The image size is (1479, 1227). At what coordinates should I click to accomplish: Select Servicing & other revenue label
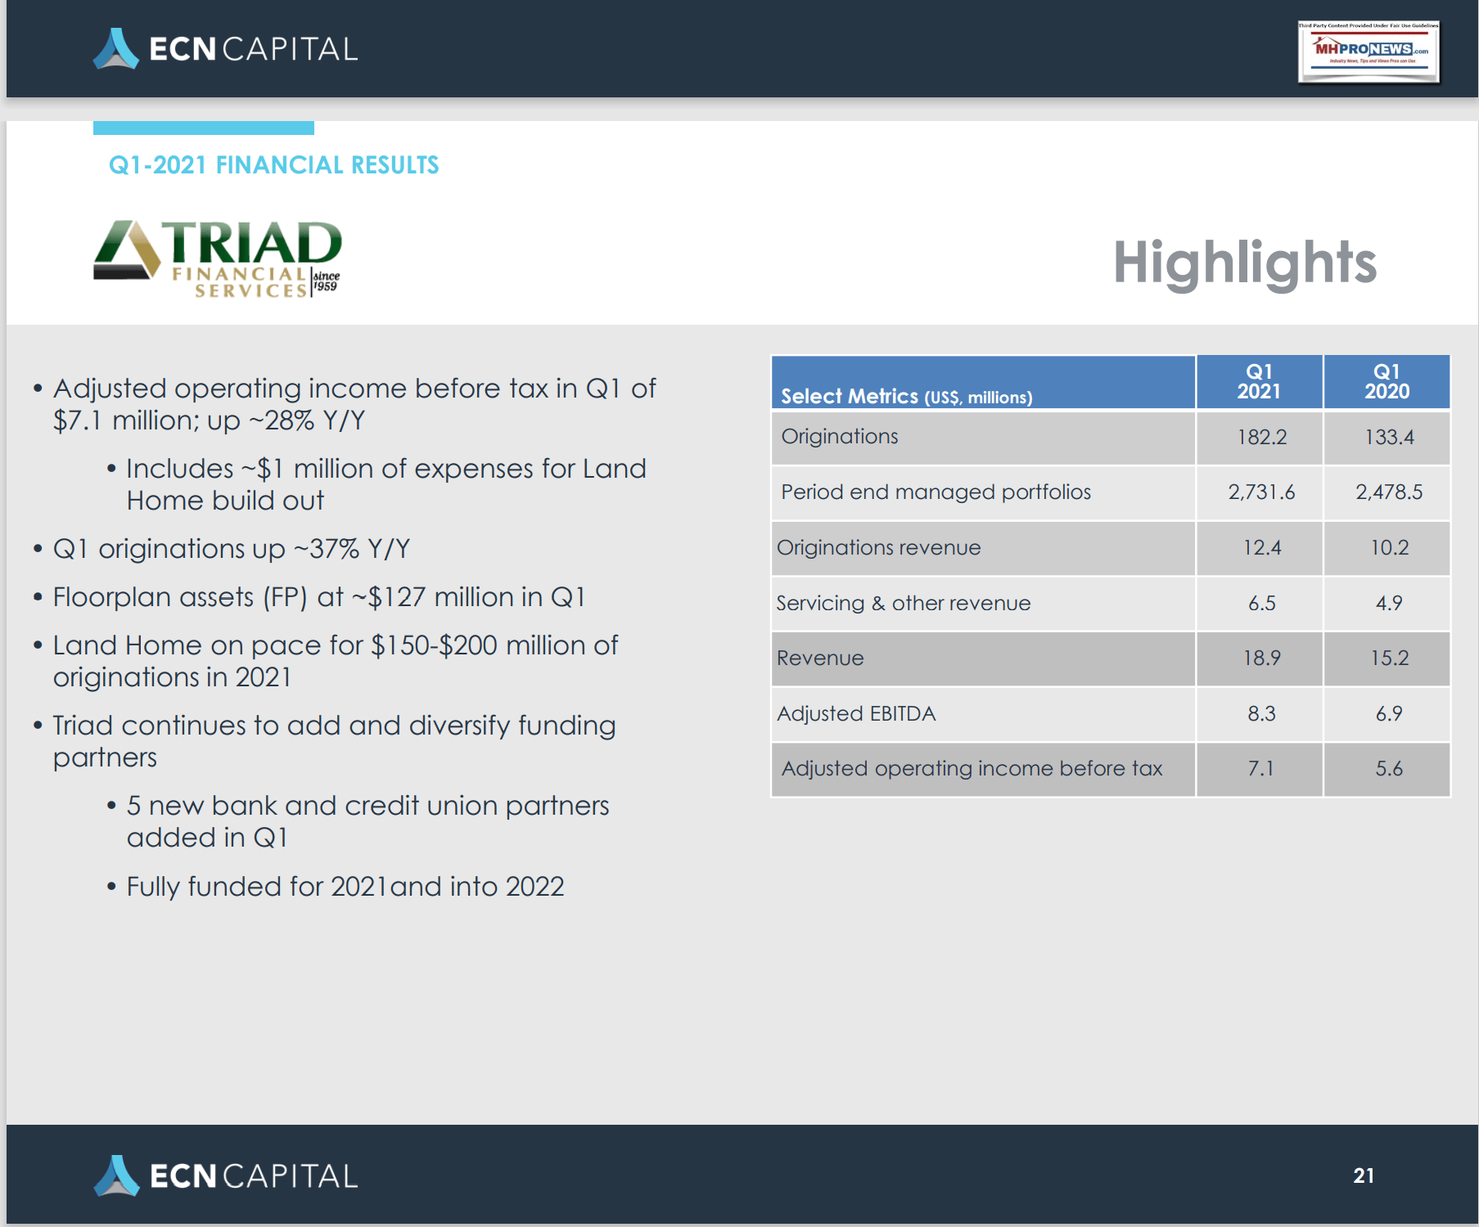(904, 603)
